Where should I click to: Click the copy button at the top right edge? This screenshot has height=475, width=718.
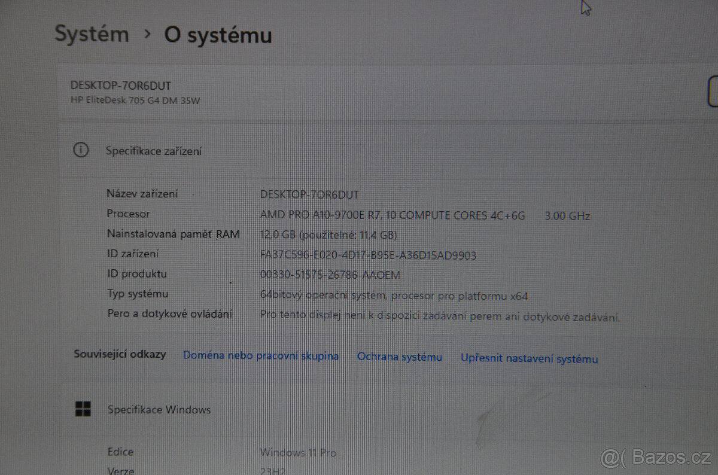[x=714, y=90]
